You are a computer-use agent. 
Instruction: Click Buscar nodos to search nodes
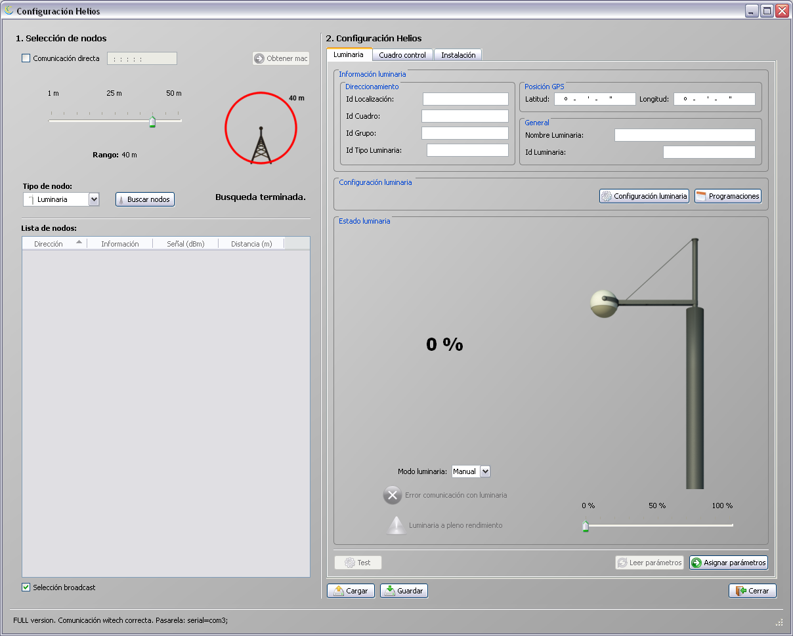pos(145,199)
